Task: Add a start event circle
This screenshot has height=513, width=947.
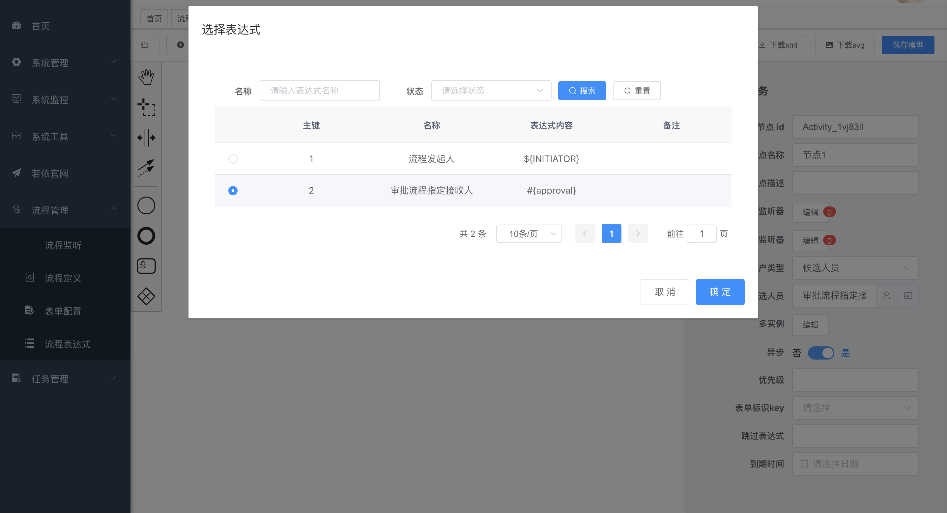Action: tap(146, 205)
